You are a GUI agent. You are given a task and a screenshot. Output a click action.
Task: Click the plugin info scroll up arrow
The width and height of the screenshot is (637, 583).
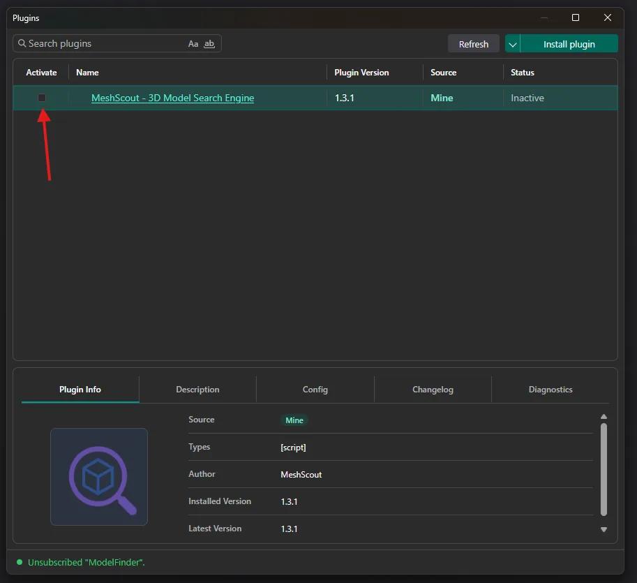pyautogui.click(x=604, y=417)
